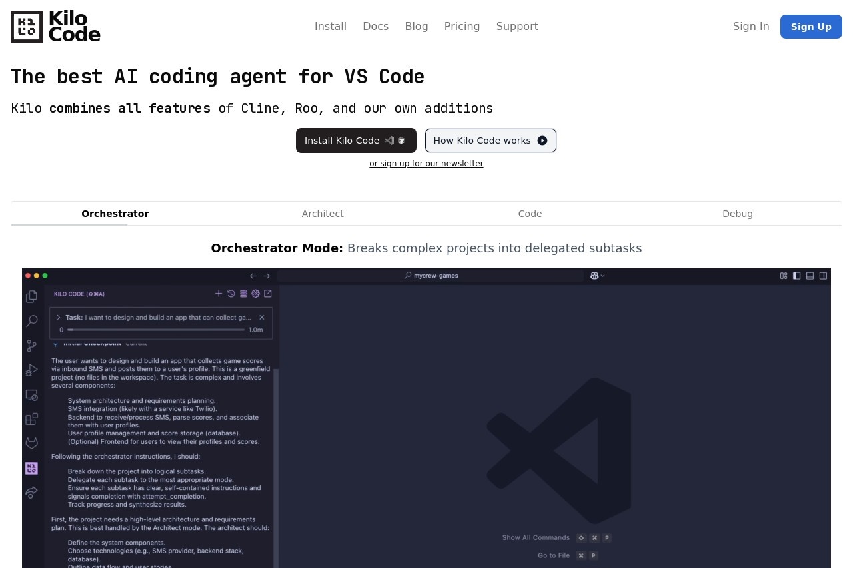Screen dimensions: 853x568
Task: Open Kilo Code settings gear icon
Action: [x=255, y=294]
